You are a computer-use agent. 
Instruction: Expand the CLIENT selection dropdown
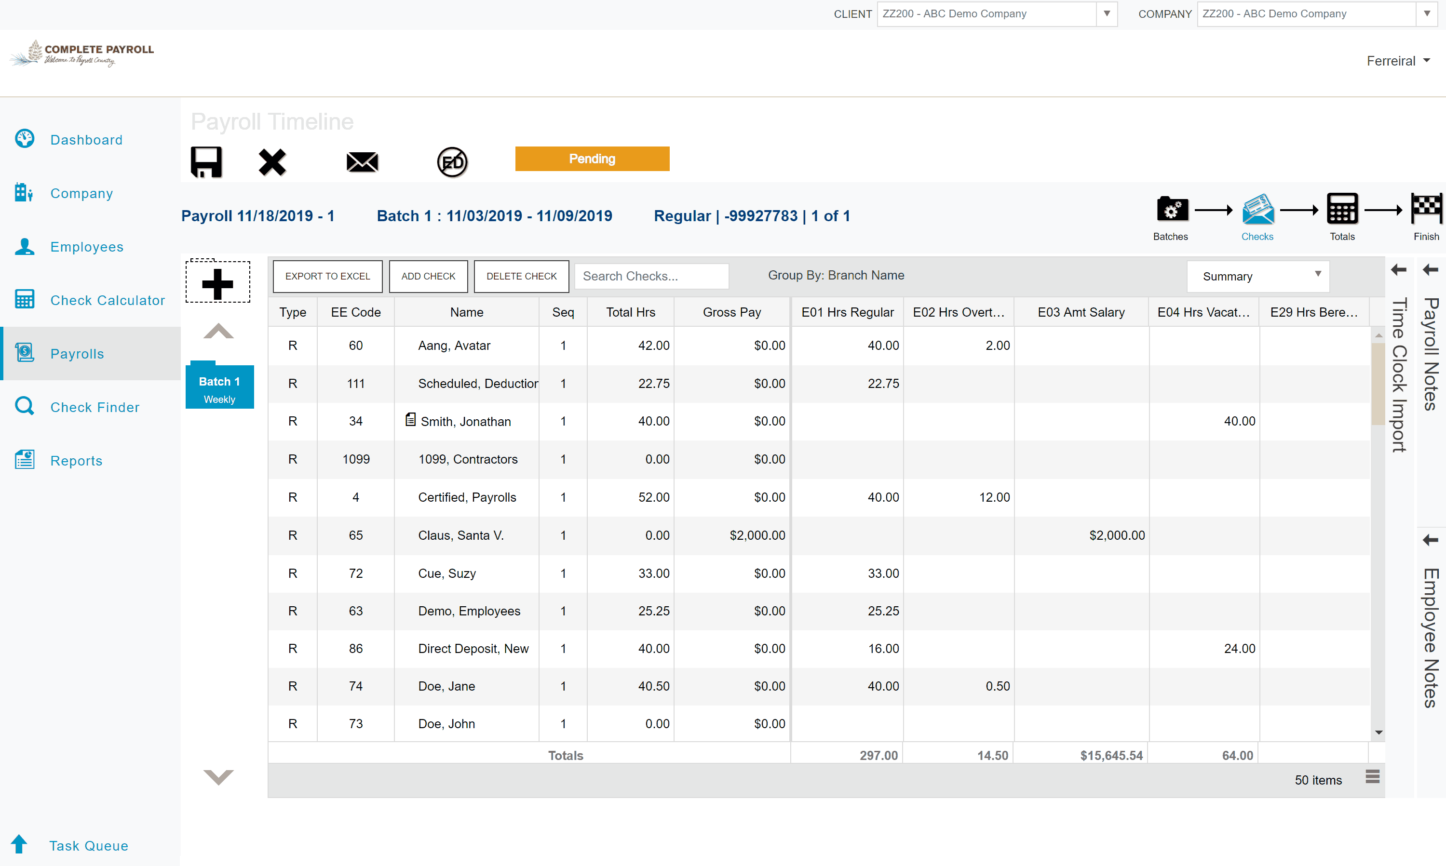[1106, 13]
